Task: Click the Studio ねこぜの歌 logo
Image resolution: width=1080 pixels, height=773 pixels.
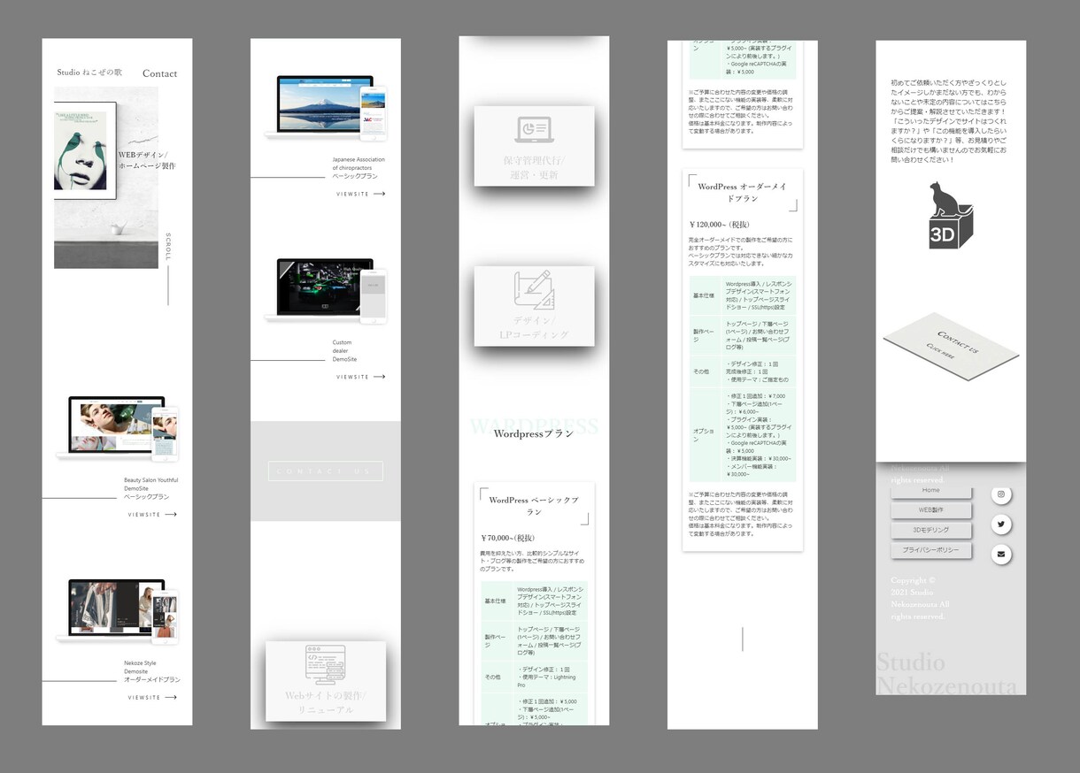Action: pyautogui.click(x=89, y=73)
